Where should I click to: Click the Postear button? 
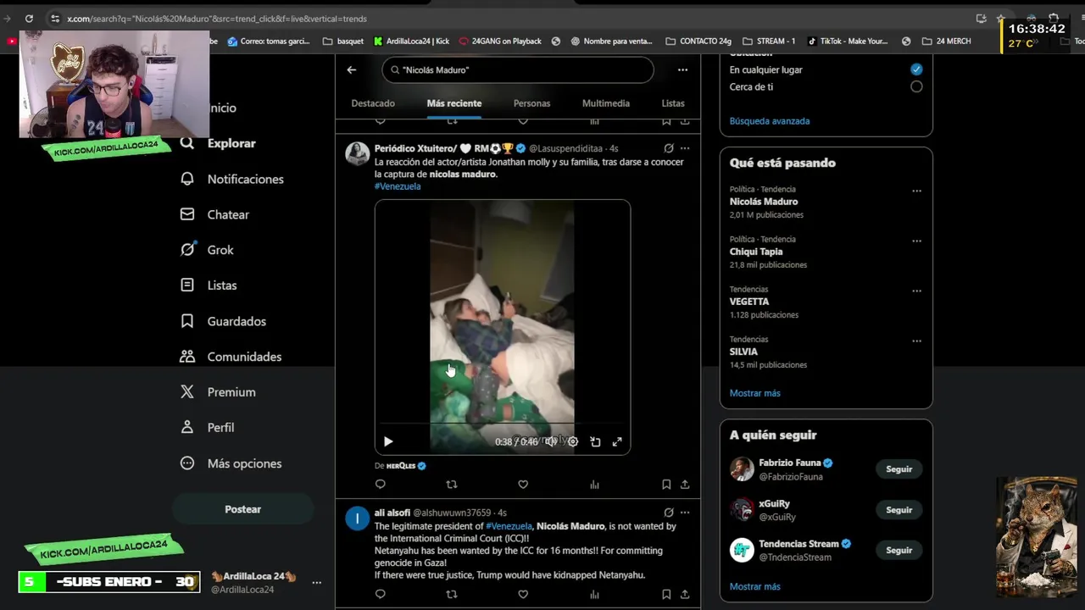coord(242,509)
